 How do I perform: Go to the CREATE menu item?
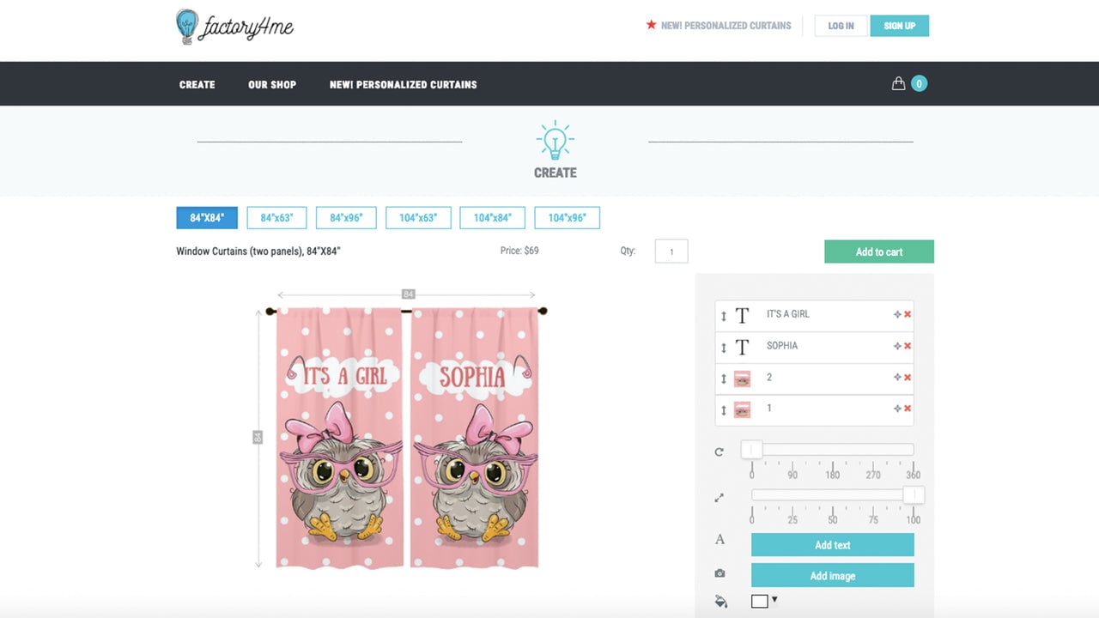[x=197, y=84]
